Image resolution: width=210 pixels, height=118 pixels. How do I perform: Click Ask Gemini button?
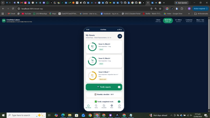pyautogui.click(x=181, y=3)
